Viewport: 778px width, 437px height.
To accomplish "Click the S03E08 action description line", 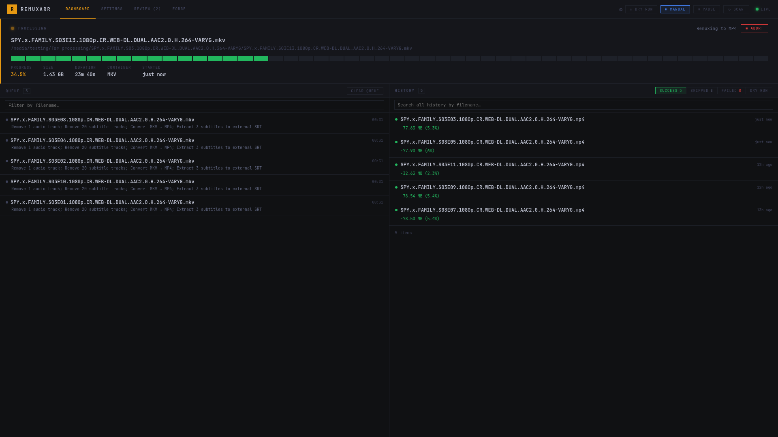I will tap(137, 127).
